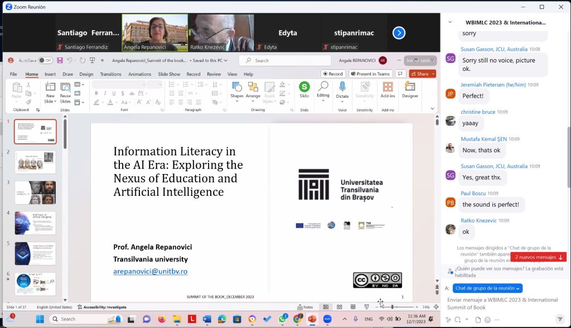The image size is (571, 328).
Task: Open the Slido add-in icon
Action: click(x=304, y=88)
